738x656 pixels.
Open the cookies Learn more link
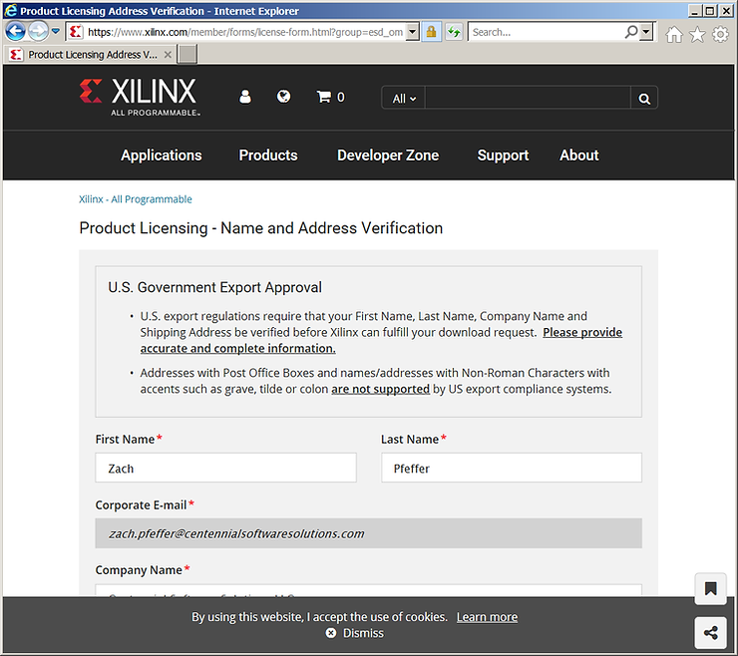coord(487,617)
